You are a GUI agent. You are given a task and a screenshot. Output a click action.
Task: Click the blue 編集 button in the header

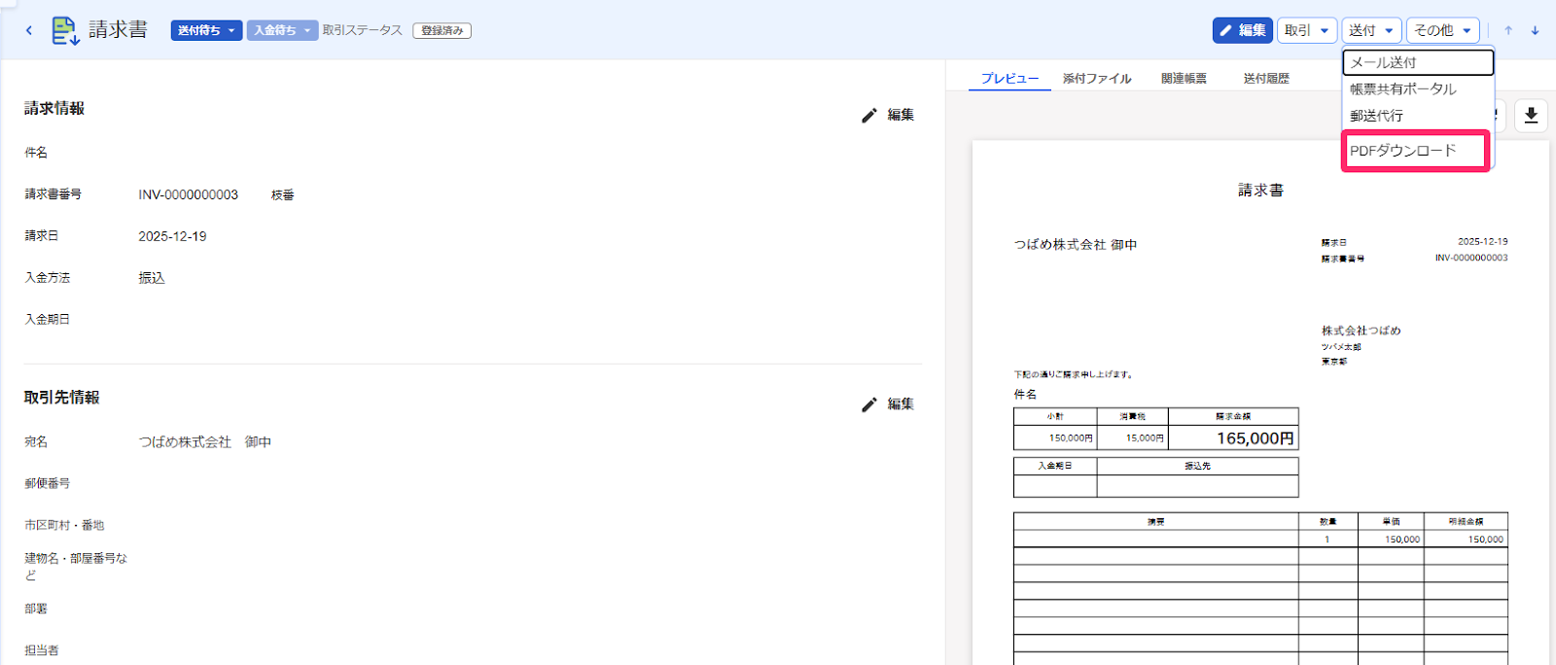[x=1243, y=30]
